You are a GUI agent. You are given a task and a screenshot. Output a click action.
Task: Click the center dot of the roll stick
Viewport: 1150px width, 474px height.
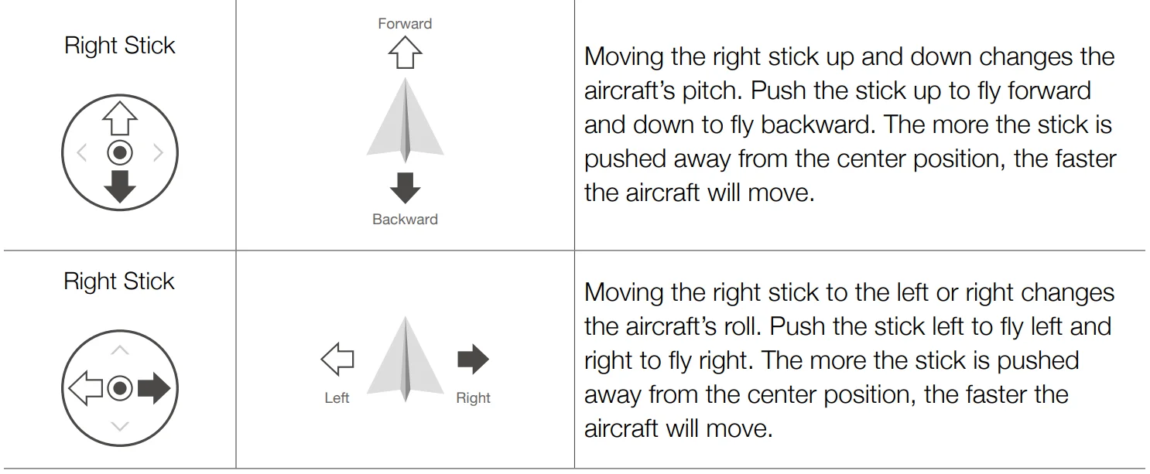click(x=119, y=388)
